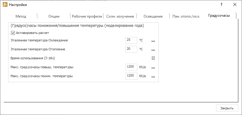The height and width of the screenshot is (115, 242).
Task: Click the Эталонная температура Охлаждение label
Action: (x=39, y=41)
